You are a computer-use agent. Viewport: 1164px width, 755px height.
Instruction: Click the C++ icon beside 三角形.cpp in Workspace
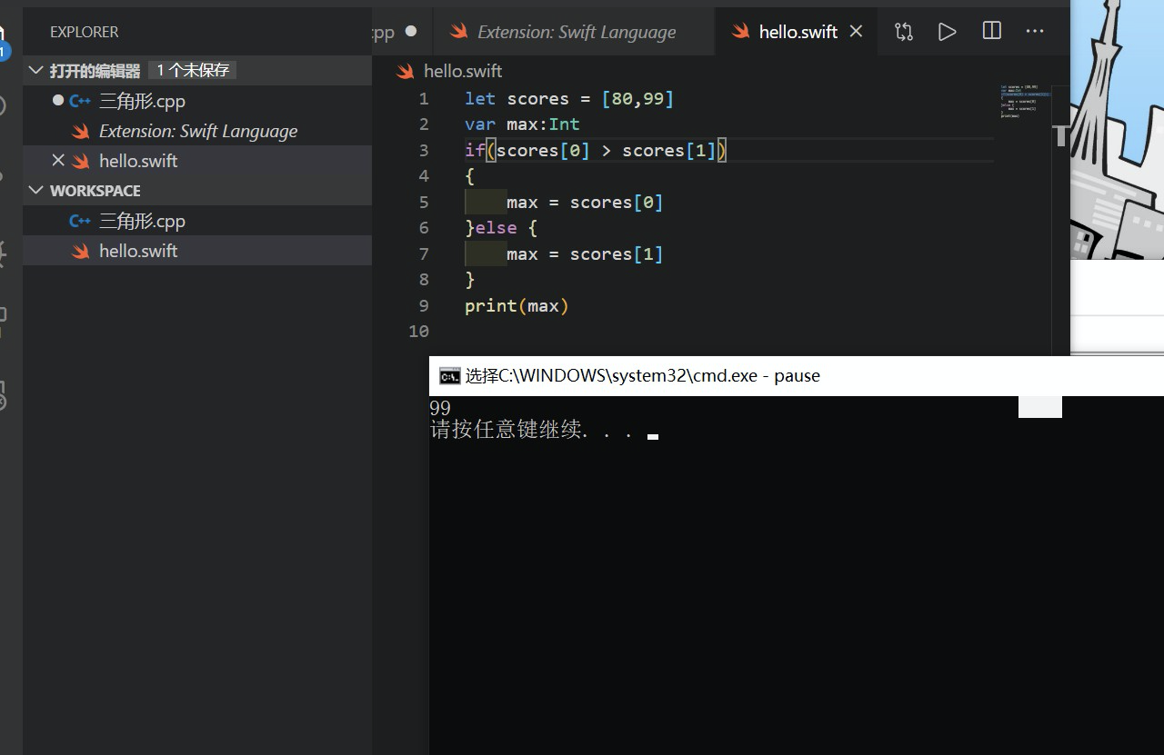[x=79, y=220]
